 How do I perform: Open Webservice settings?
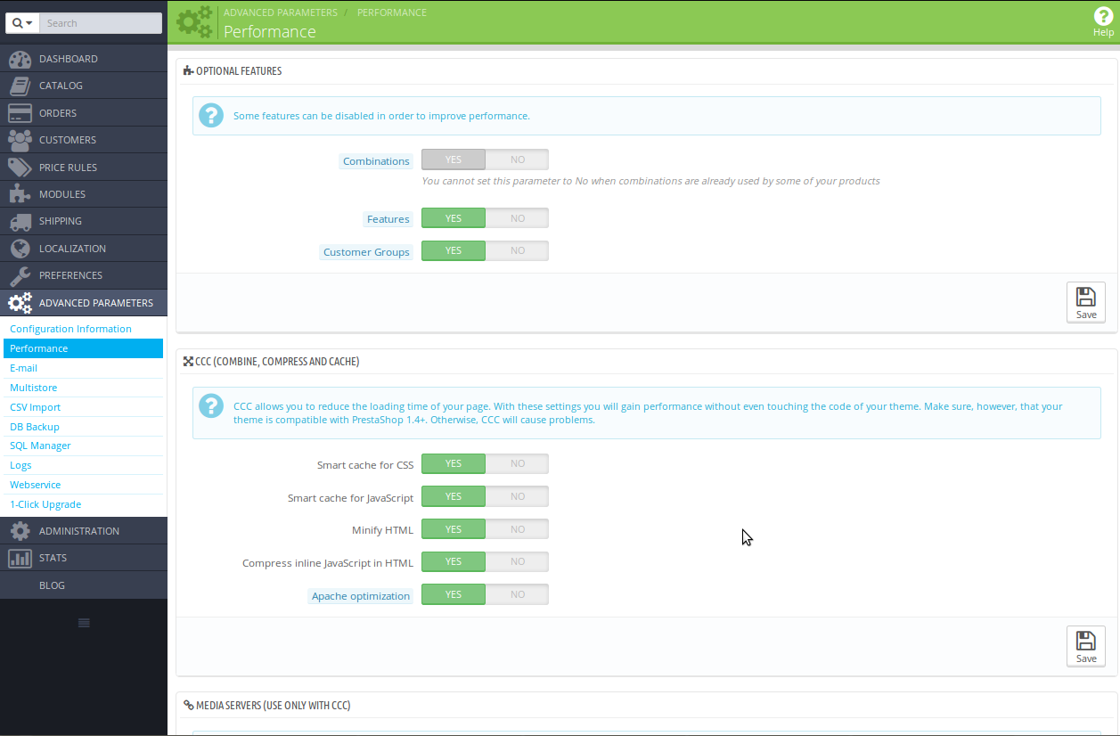pyautogui.click(x=83, y=485)
